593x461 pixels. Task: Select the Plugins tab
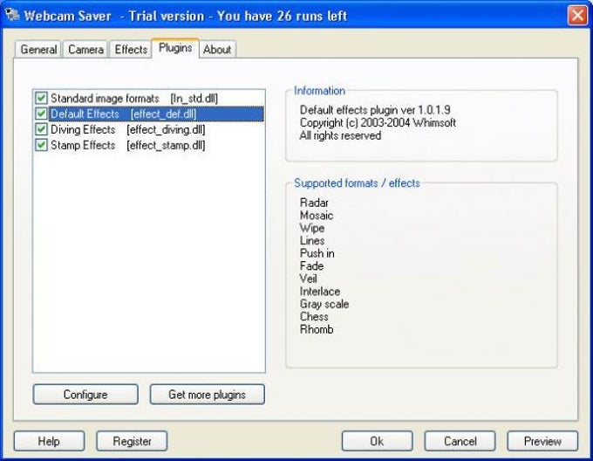[x=175, y=48]
